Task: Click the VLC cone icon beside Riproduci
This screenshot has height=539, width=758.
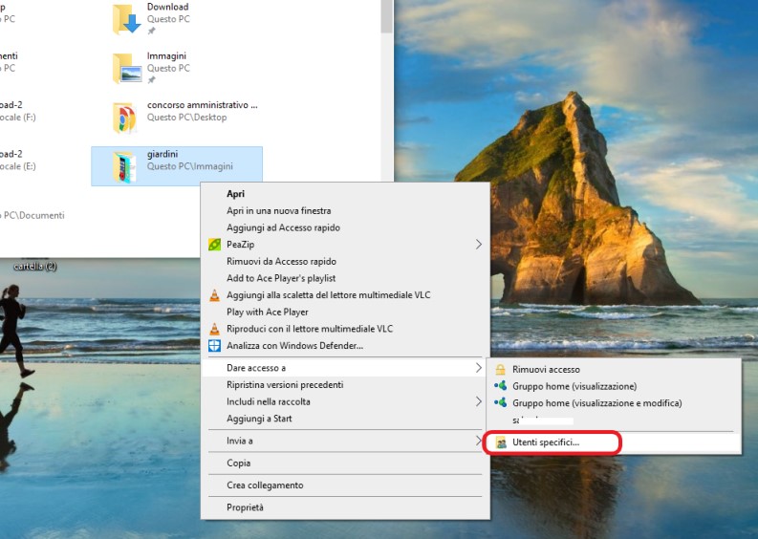Action: tap(215, 329)
